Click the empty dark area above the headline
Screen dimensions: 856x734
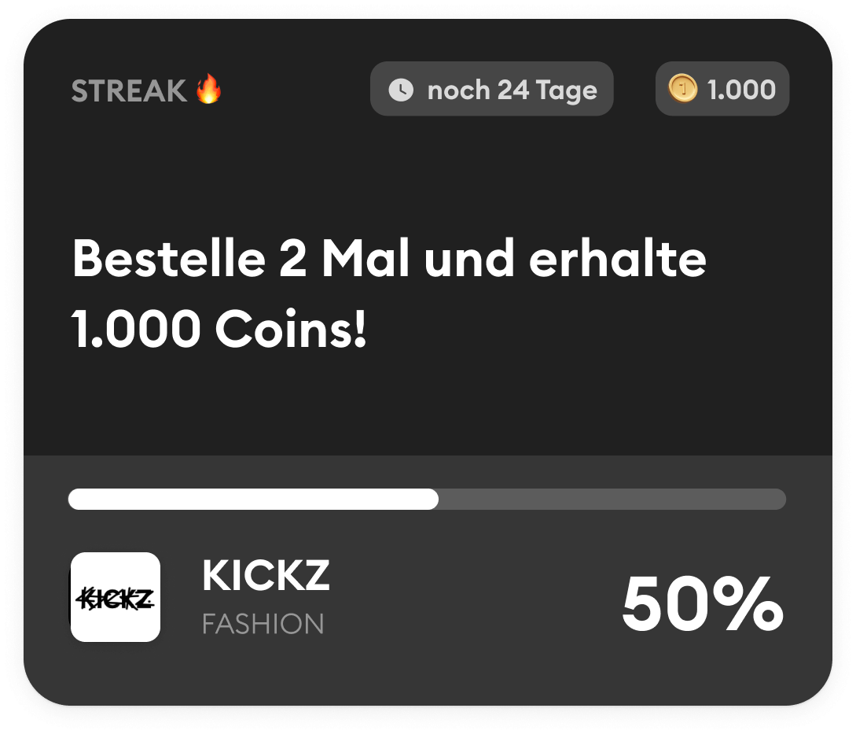pos(428,175)
